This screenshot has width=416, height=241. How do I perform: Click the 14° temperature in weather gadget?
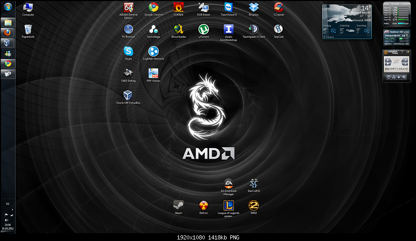point(366,8)
